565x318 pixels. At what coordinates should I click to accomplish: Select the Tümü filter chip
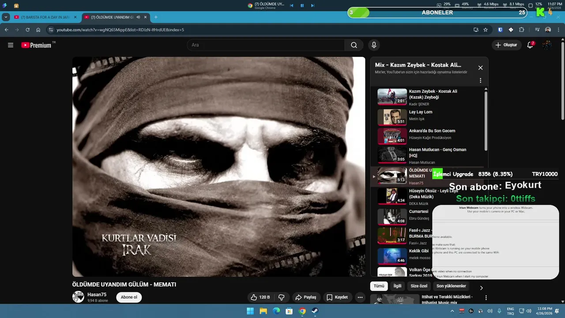click(x=379, y=286)
